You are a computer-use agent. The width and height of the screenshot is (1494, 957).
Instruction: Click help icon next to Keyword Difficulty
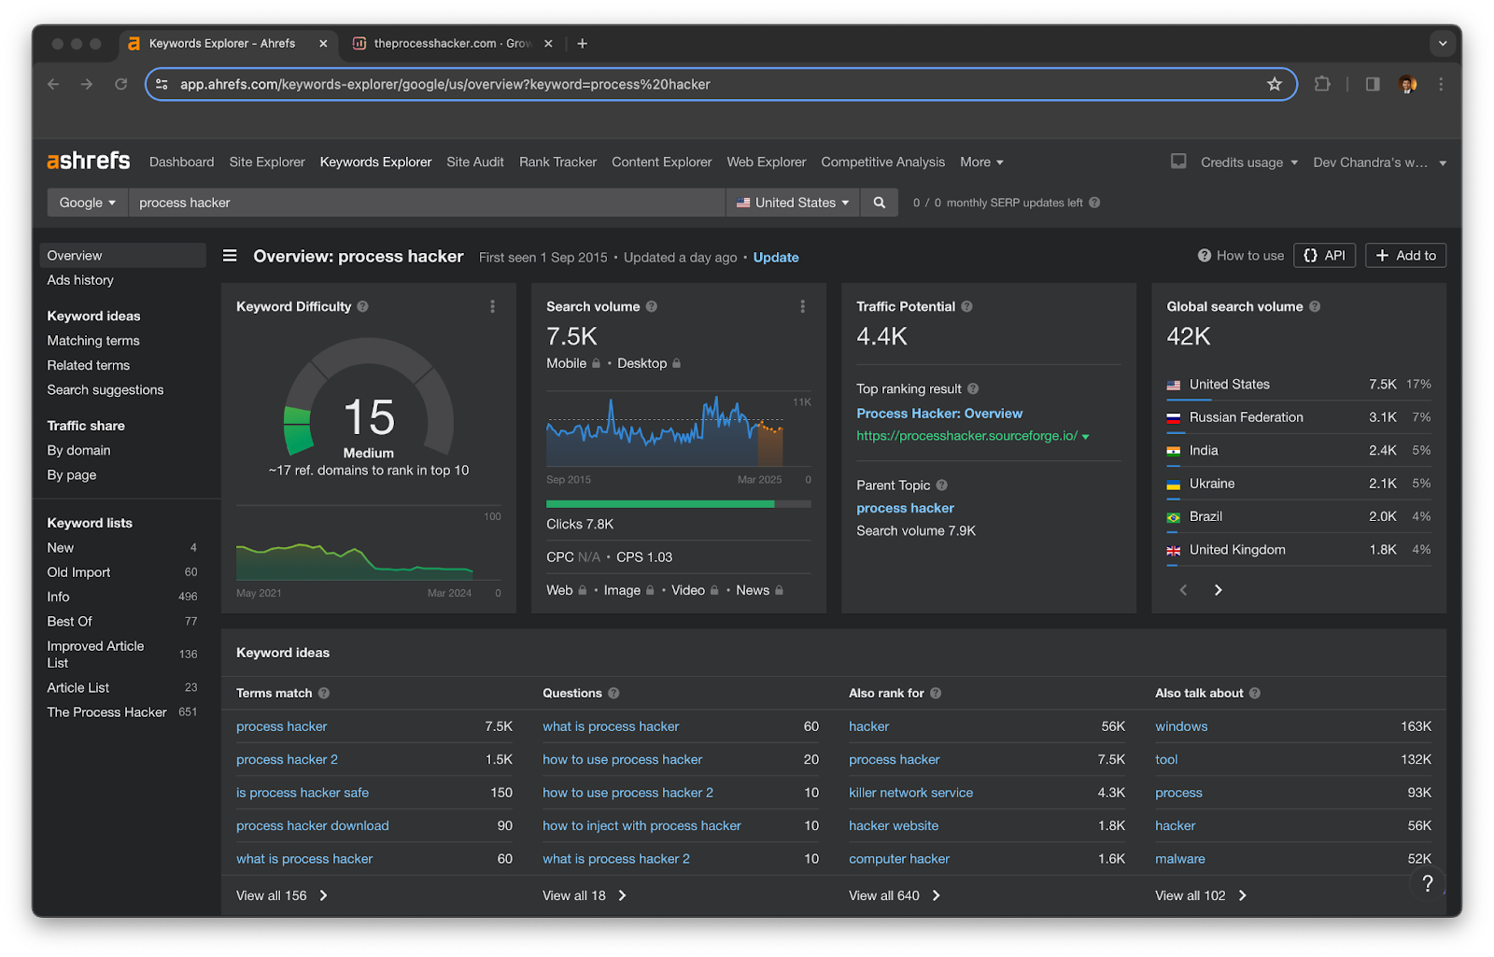[x=362, y=306]
